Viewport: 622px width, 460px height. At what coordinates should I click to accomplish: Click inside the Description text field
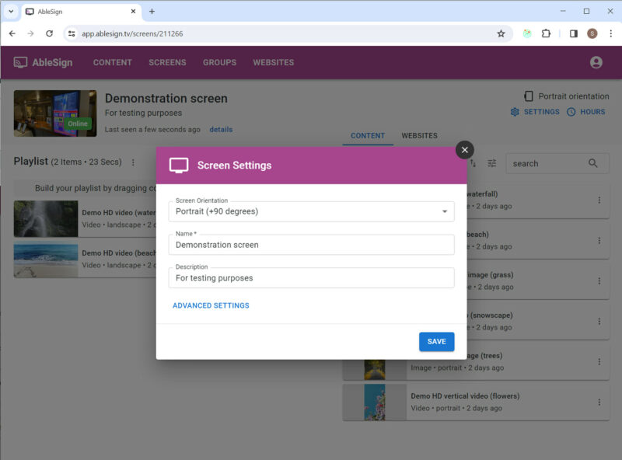point(311,277)
